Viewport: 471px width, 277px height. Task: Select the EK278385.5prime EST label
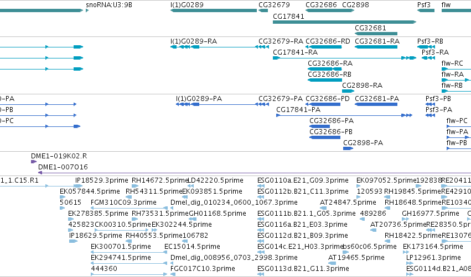pos(98,214)
